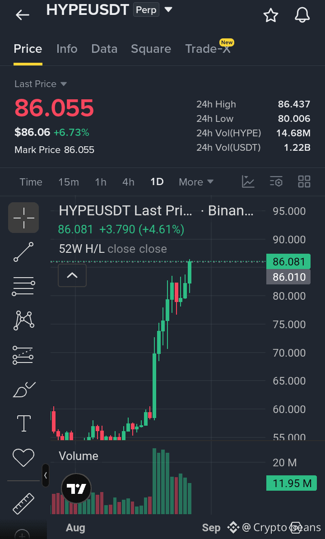The image size is (325, 539).
Task: Click the Aug date axis label
Action: click(75, 528)
